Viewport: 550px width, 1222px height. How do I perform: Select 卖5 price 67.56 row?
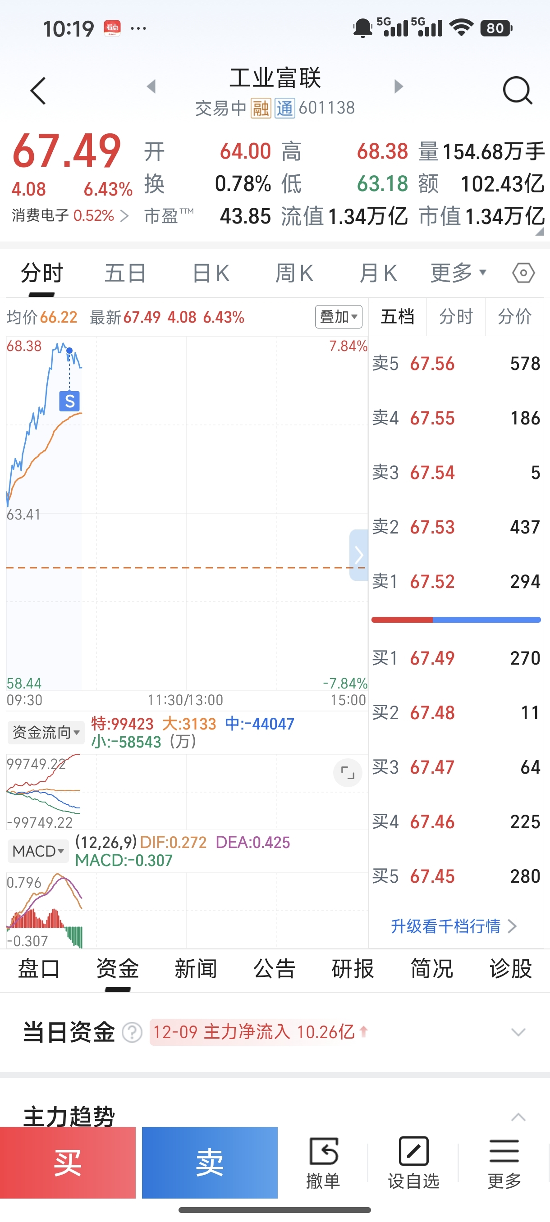(x=456, y=364)
